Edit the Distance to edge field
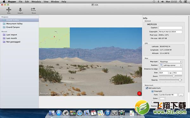190x118 pixels. tap(170, 69)
